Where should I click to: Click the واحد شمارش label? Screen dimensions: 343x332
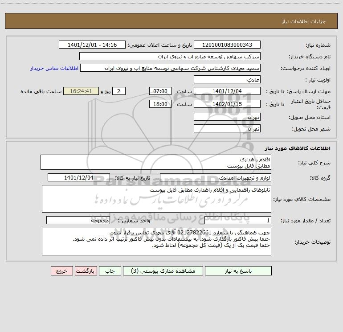coord(134,221)
